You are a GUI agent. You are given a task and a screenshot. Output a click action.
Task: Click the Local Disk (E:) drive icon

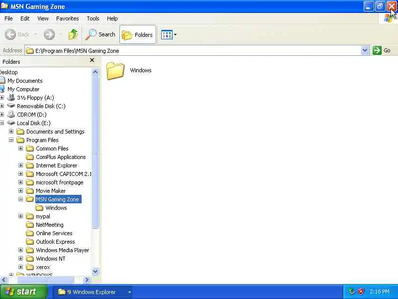click(11, 123)
